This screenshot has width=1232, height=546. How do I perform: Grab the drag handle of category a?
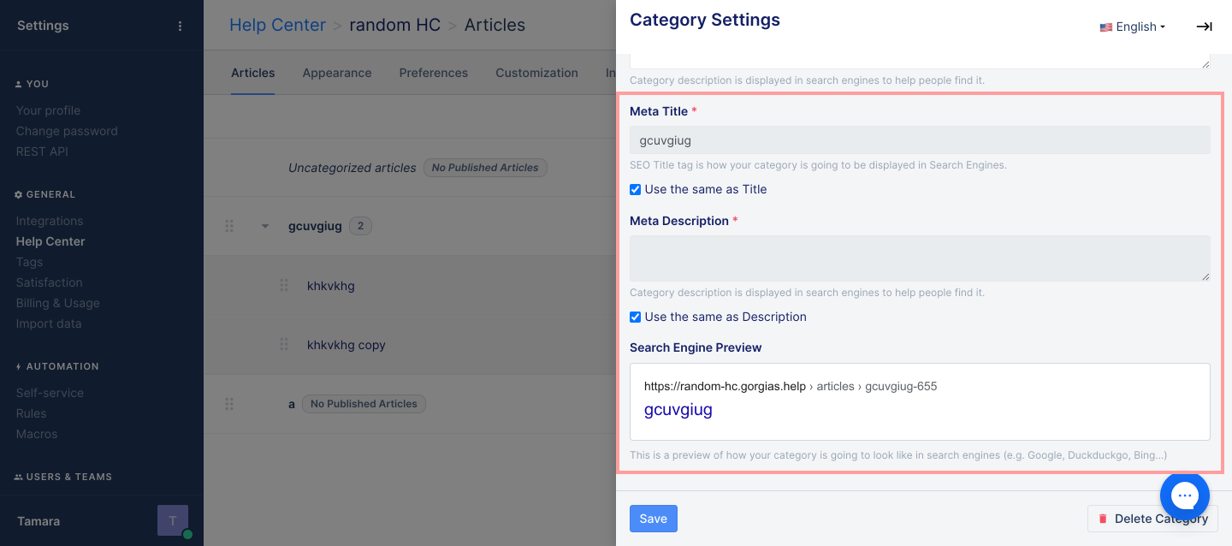pos(229,403)
